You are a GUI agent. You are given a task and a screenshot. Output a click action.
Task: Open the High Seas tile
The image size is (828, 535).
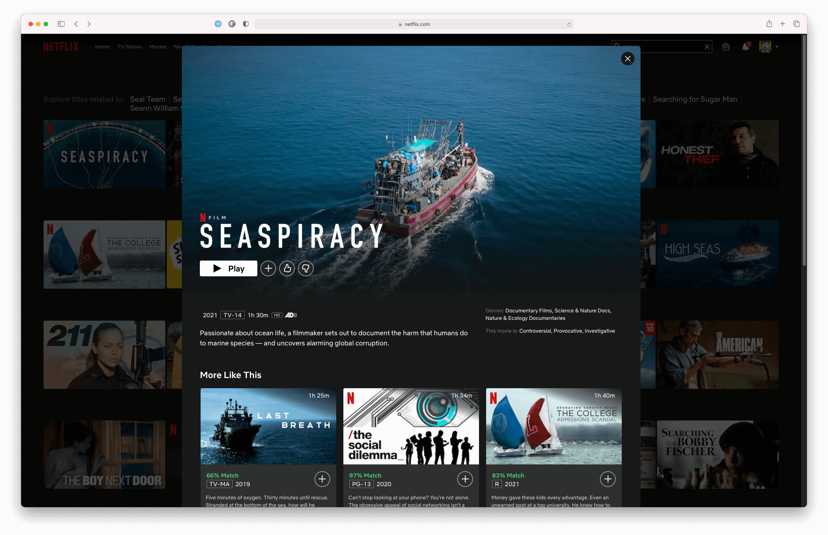point(718,255)
